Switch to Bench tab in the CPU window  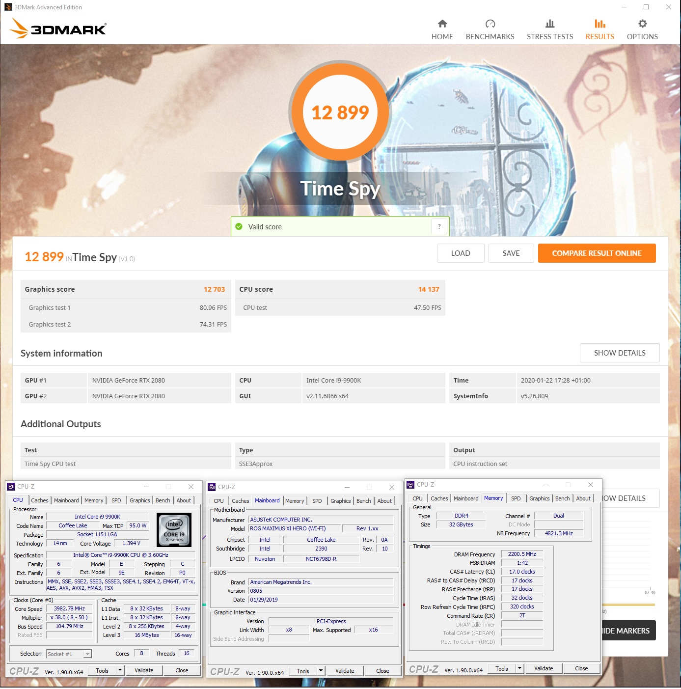(163, 500)
